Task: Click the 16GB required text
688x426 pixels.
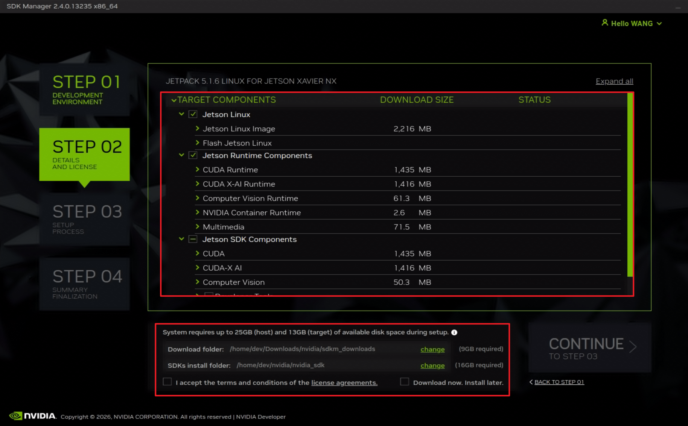Action: pyautogui.click(x=479, y=365)
